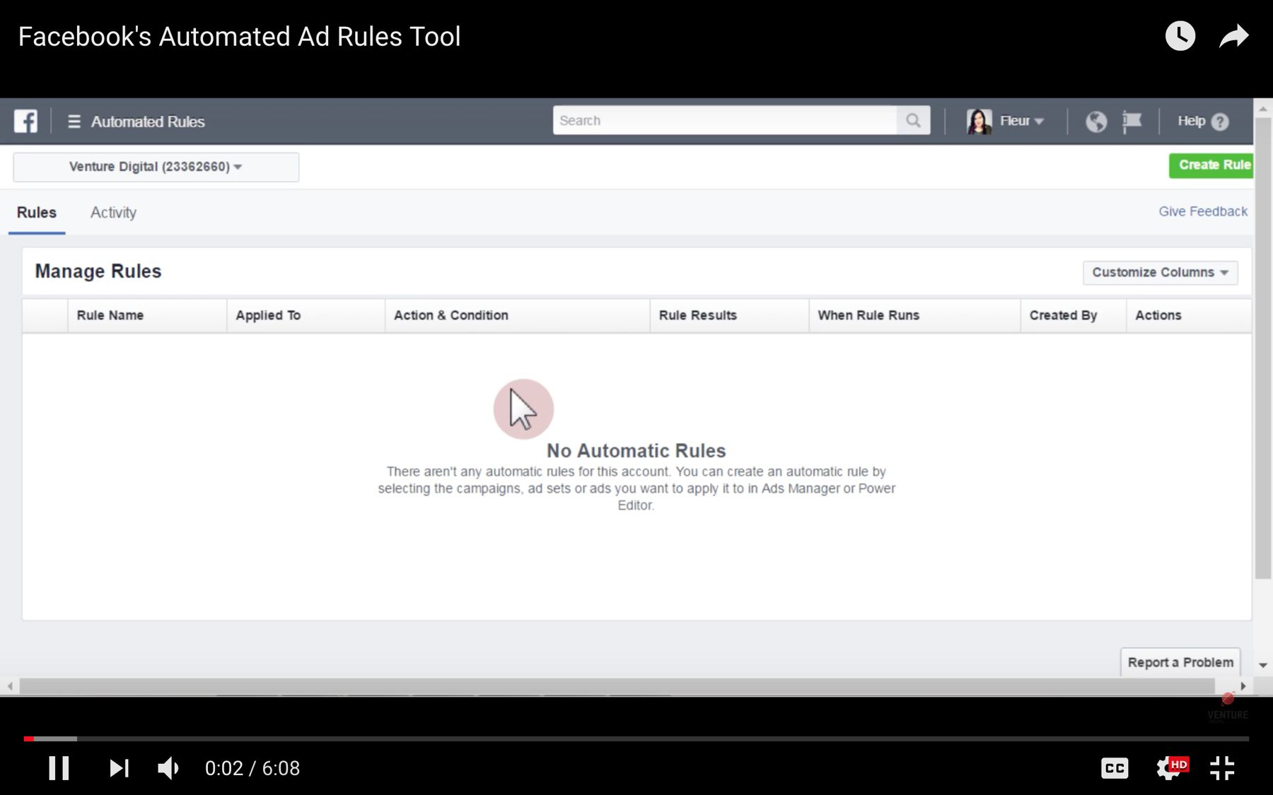
Task: Open Watch Later clock icon
Action: (1180, 36)
